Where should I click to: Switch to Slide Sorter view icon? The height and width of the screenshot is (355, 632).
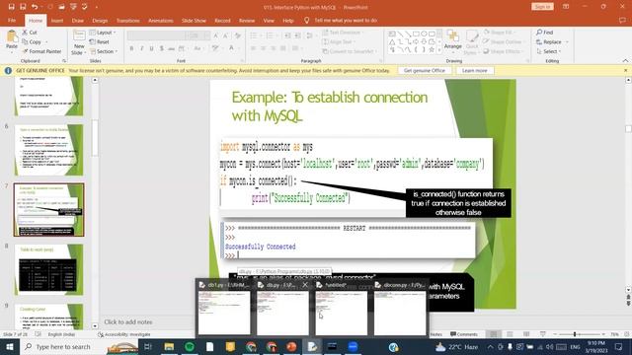point(510,334)
